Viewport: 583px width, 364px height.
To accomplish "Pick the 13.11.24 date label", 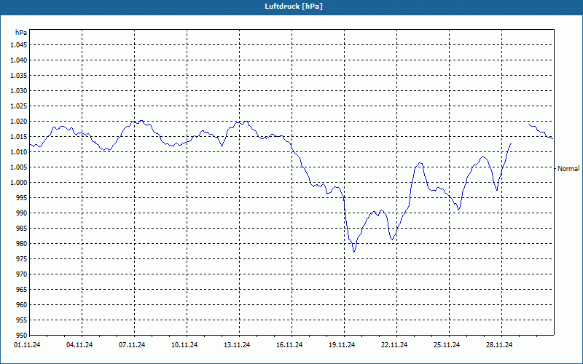I will [237, 344].
